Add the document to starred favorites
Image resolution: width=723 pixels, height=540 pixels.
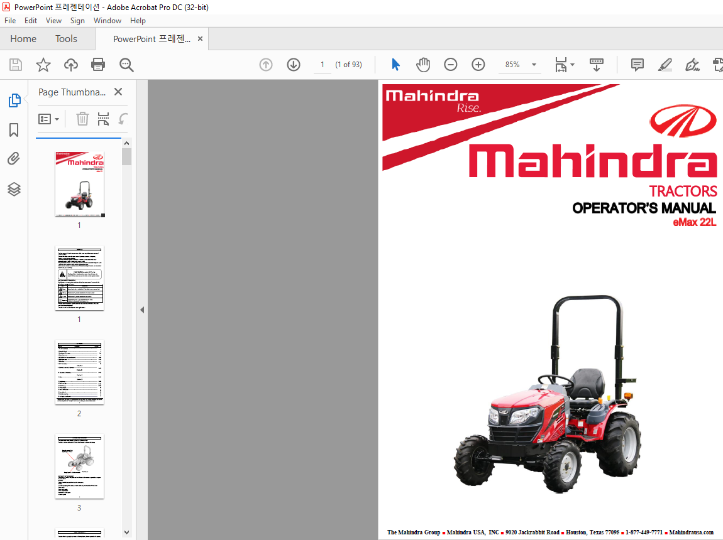pyautogui.click(x=43, y=65)
